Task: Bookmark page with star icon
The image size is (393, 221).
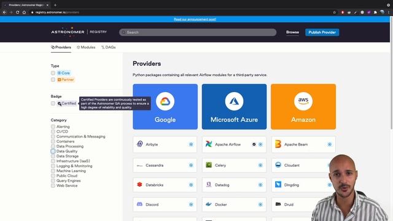Action: pos(334,12)
